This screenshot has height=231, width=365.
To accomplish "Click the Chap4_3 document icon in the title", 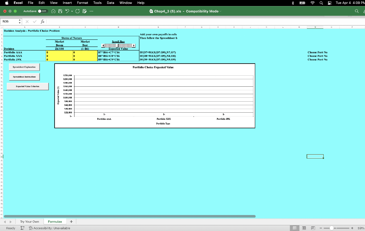I will (x=151, y=11).
